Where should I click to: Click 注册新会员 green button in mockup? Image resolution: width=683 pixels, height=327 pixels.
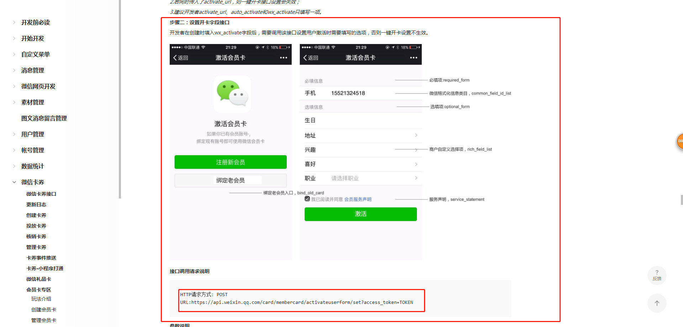231,162
